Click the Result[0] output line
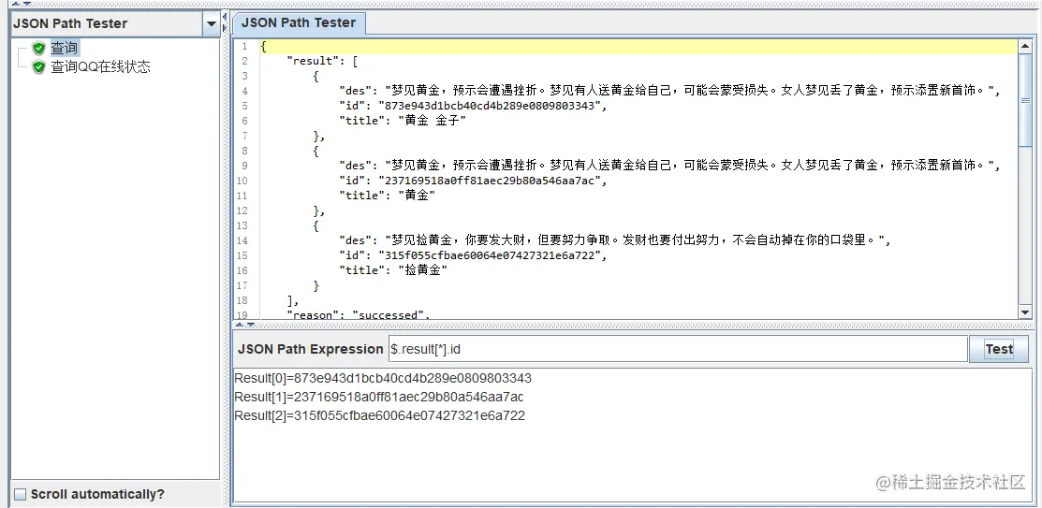Screen dimensions: 1042x508 coord(383,379)
